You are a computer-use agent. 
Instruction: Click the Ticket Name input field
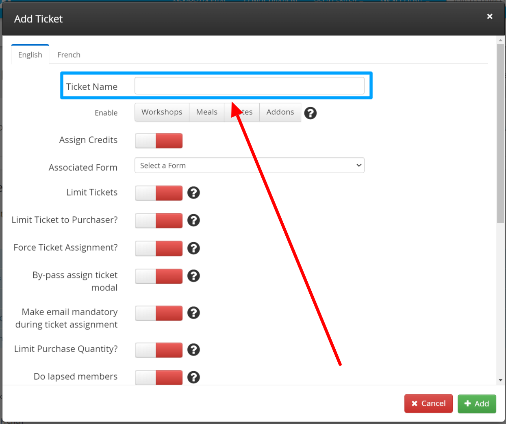point(249,86)
